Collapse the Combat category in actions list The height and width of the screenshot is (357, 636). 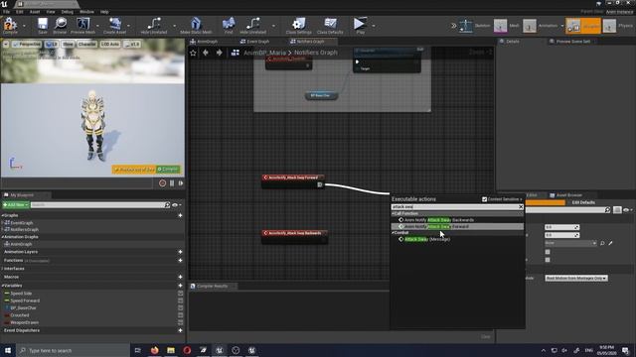394,233
